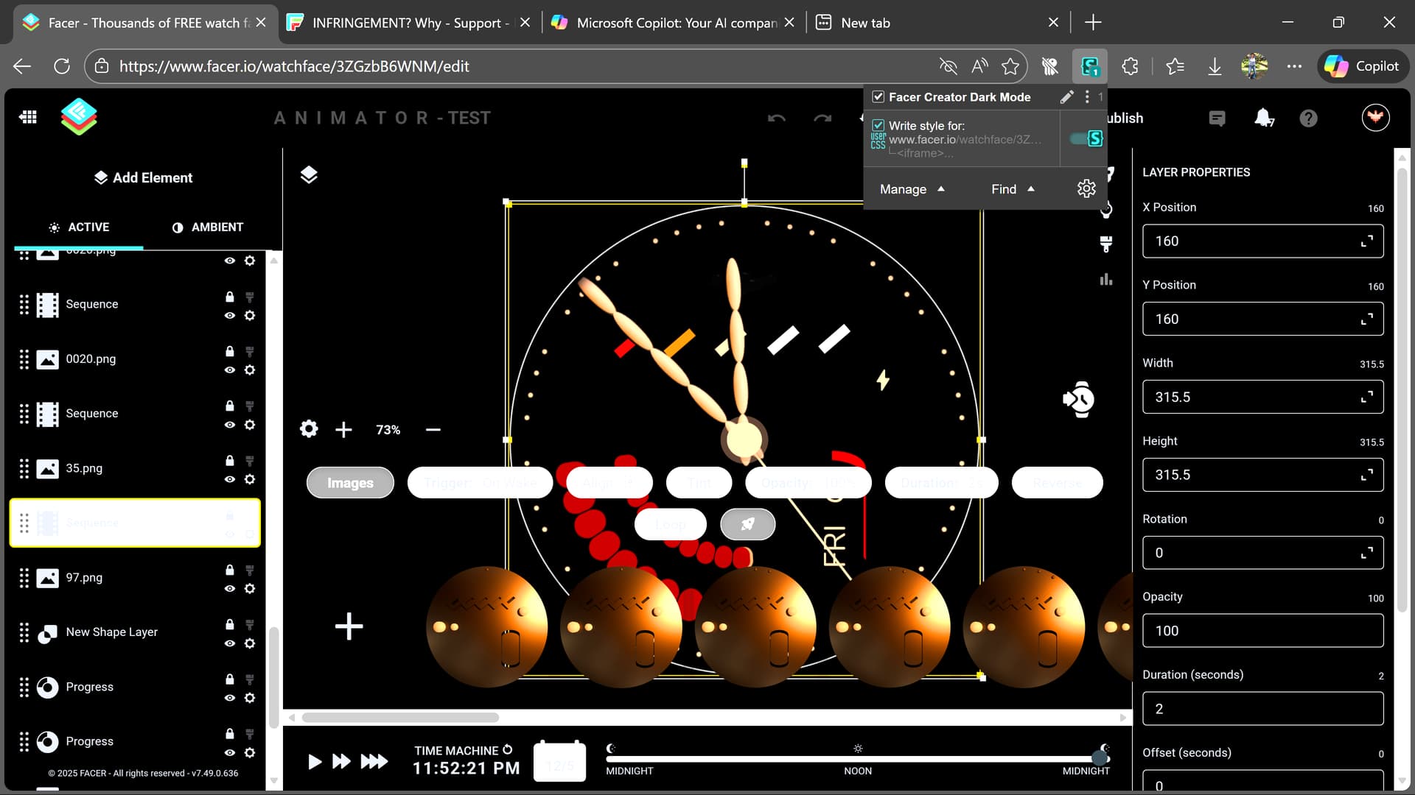Click the watch sync preview icon
Viewport: 1415px width, 795px height.
1079,400
